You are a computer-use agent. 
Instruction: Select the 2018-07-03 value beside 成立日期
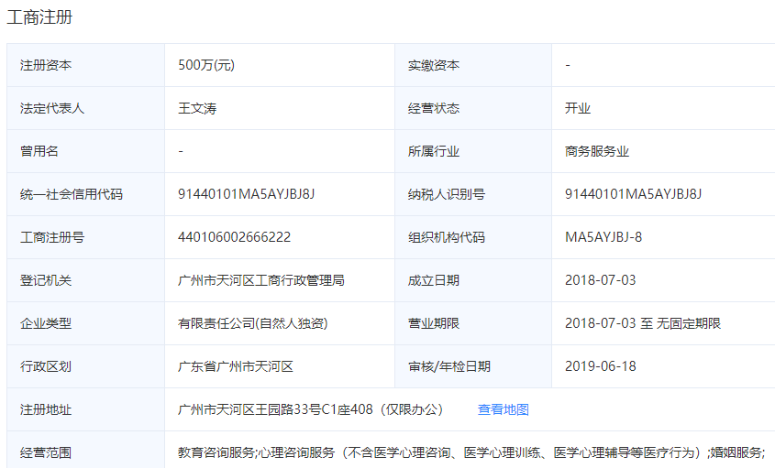pyautogui.click(x=601, y=280)
